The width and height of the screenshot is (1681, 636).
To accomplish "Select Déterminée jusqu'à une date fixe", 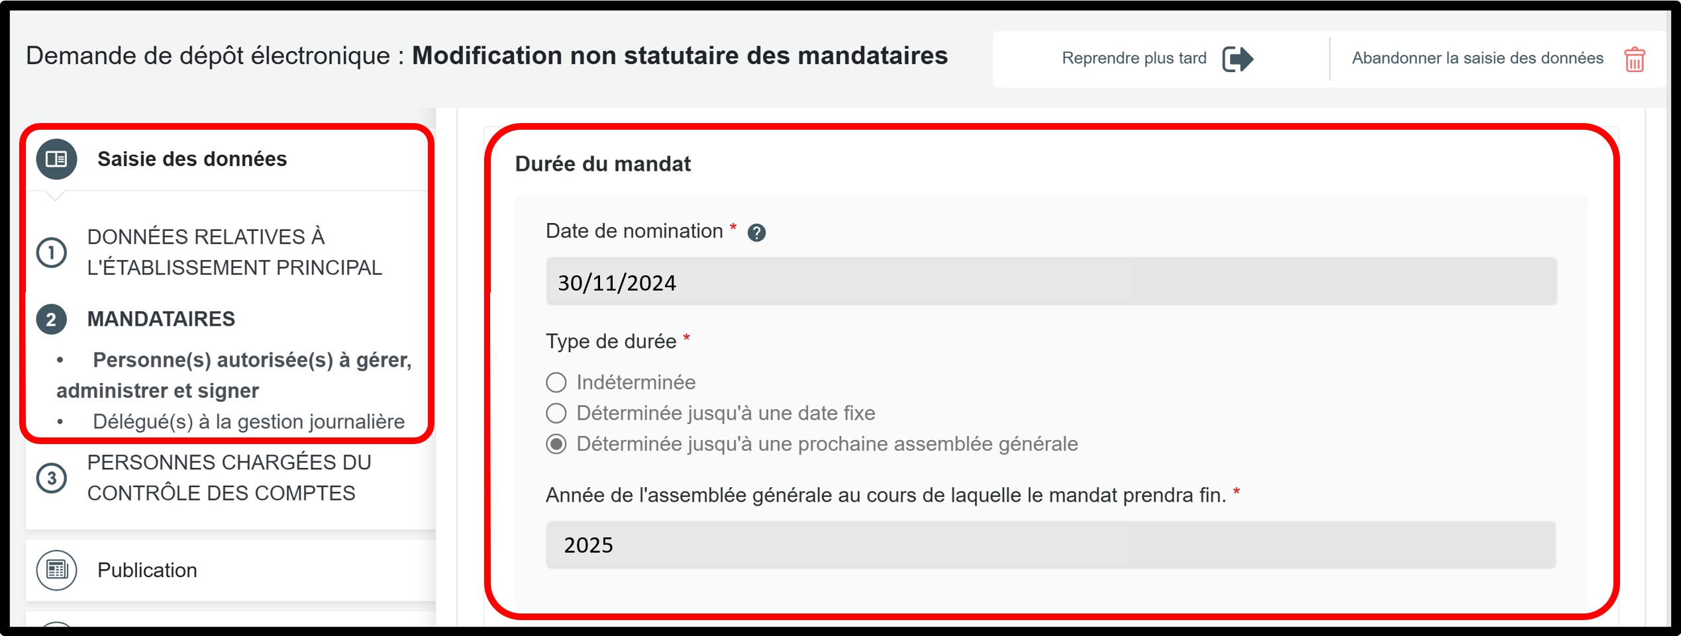I will click(556, 414).
